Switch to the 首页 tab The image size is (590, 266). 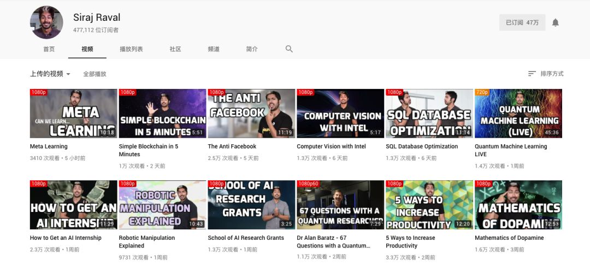pyautogui.click(x=49, y=49)
